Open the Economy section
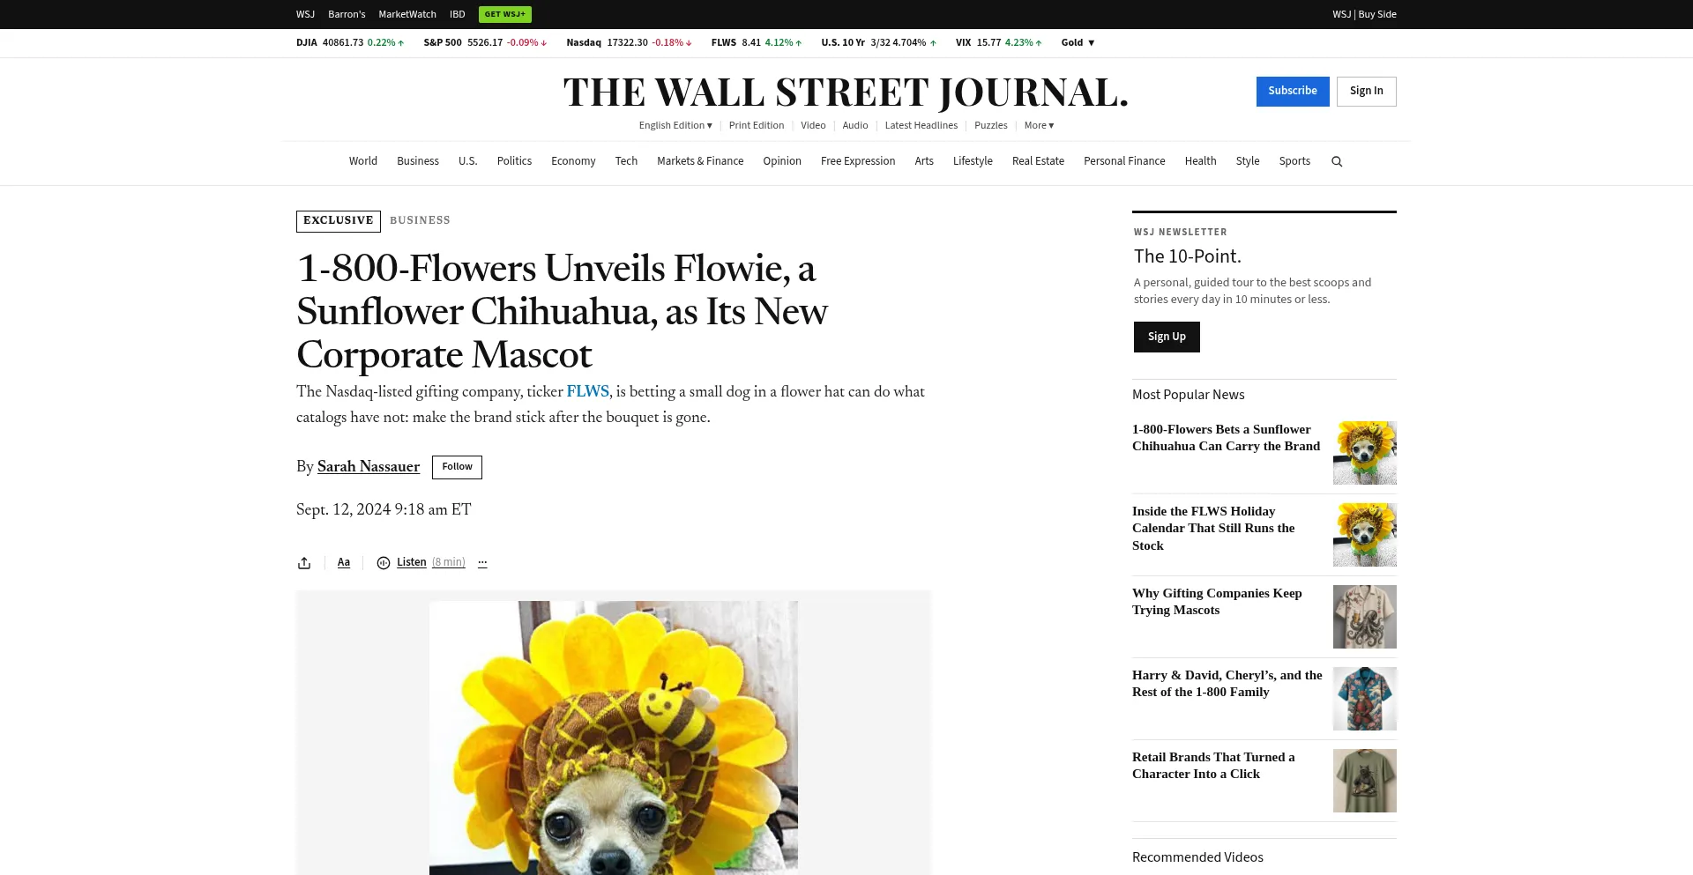 click(x=573, y=161)
